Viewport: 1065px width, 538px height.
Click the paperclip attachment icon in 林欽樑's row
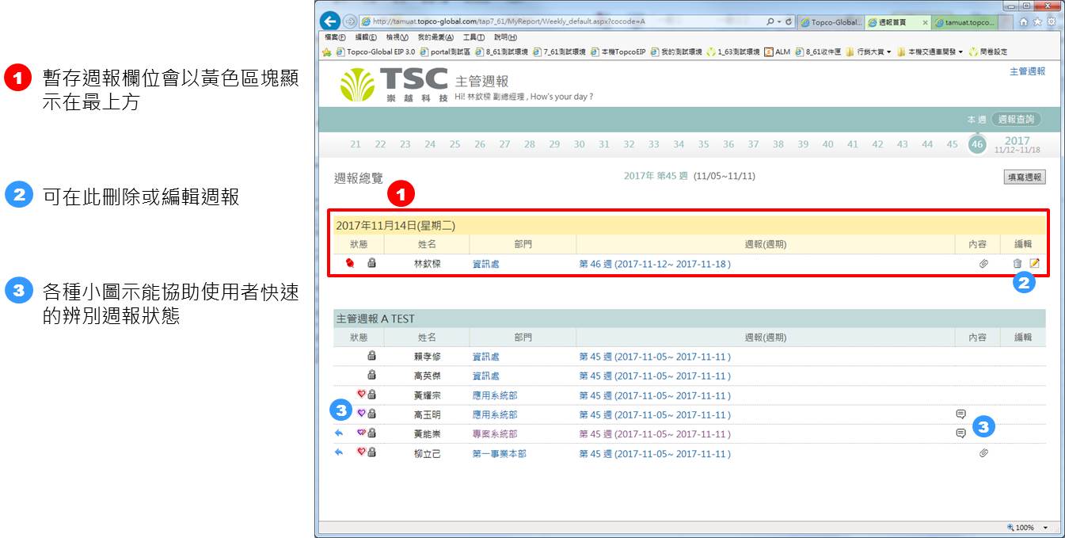pos(983,264)
